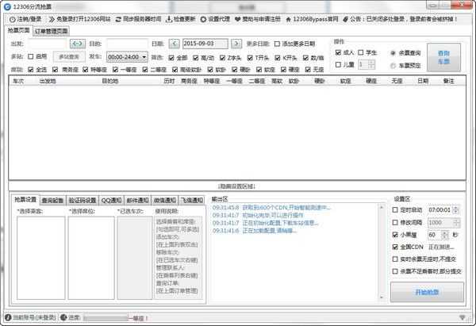476x326 pixels.
Task: Toggle the children passenger checkbox
Action: click(x=338, y=65)
